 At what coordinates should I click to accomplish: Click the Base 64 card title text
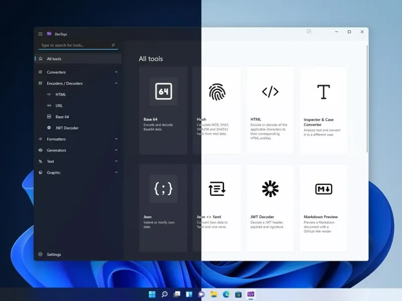[x=150, y=119]
